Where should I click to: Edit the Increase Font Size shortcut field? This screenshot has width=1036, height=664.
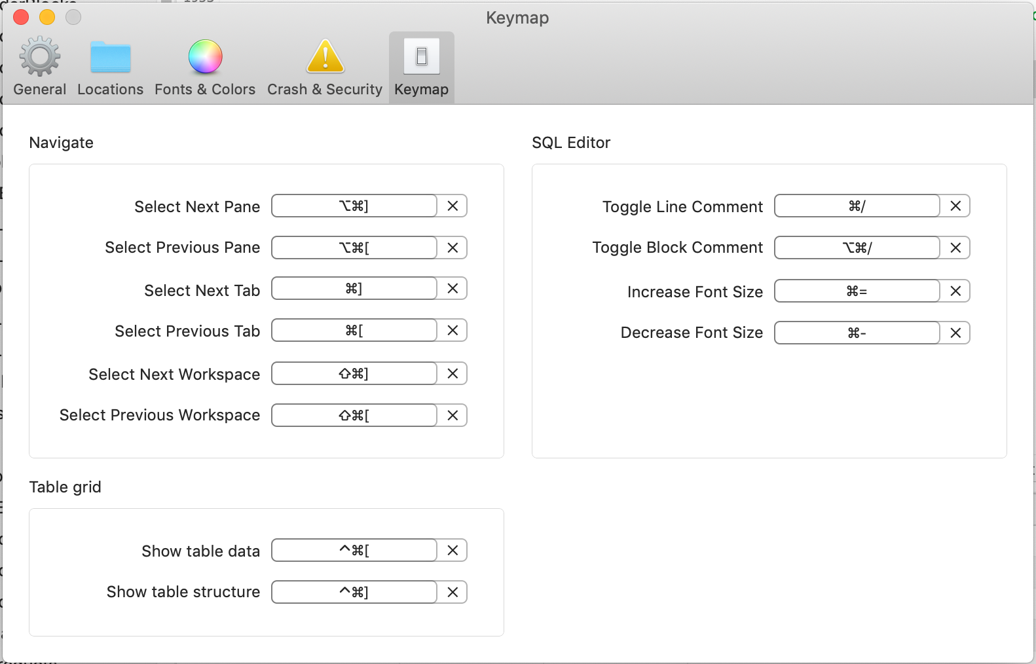857,291
